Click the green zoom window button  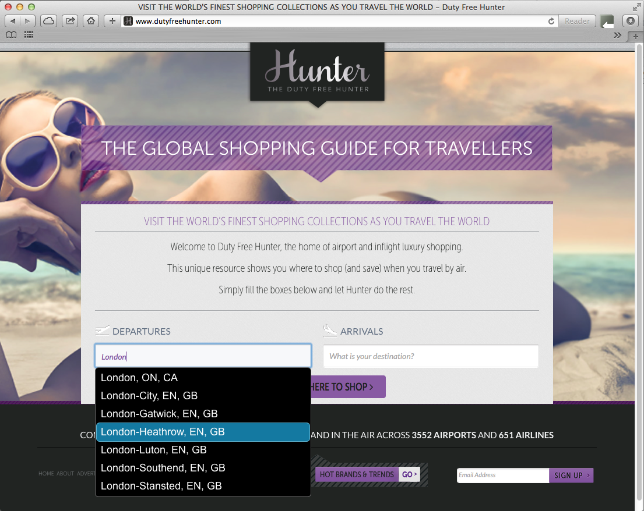[31, 7]
